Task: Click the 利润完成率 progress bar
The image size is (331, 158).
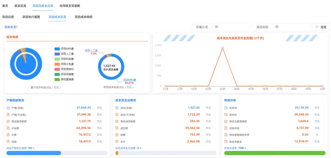Action: pyautogui.click(x=275, y=153)
